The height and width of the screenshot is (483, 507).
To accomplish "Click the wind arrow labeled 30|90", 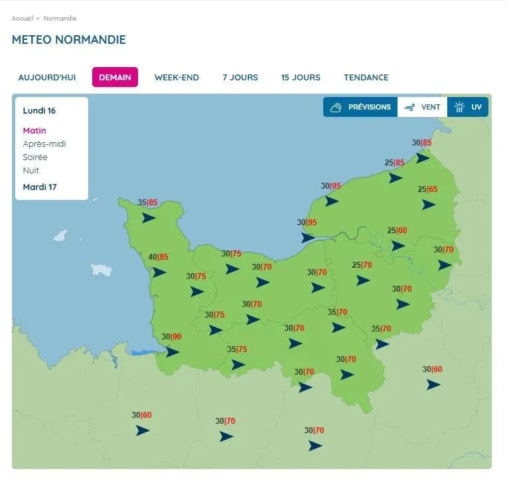I will coord(173,352).
